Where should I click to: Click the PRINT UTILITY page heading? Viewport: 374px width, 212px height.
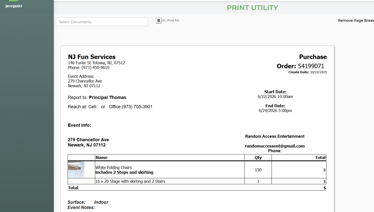(x=252, y=8)
